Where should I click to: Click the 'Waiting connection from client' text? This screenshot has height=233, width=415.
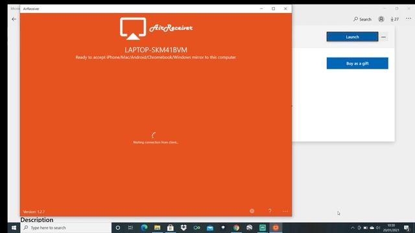tap(156, 142)
